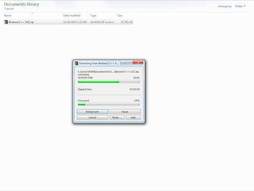Image resolution: width=254 pixels, height=191 pixels.
Task: Click the WinRAR ZIP archive type text
Action: (102, 22)
